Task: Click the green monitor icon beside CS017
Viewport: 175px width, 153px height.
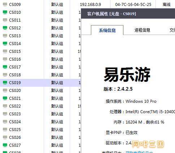Action: [x=5, y=67]
